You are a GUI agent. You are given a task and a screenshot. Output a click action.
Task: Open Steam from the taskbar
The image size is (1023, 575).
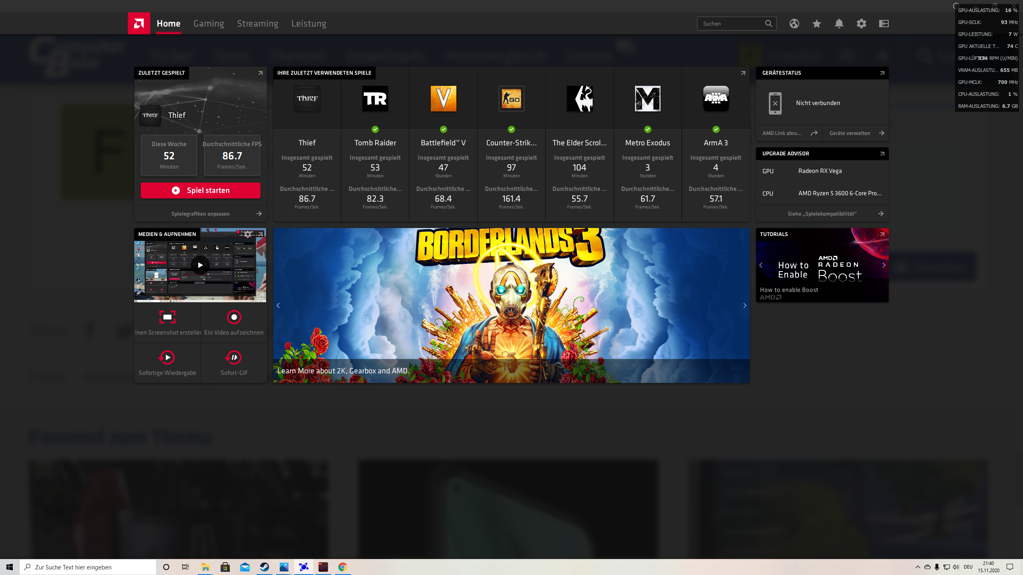264,567
